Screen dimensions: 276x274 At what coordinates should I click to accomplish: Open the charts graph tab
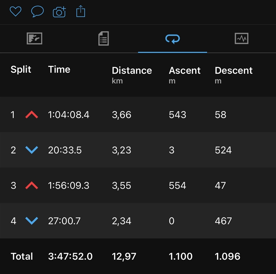(x=241, y=38)
